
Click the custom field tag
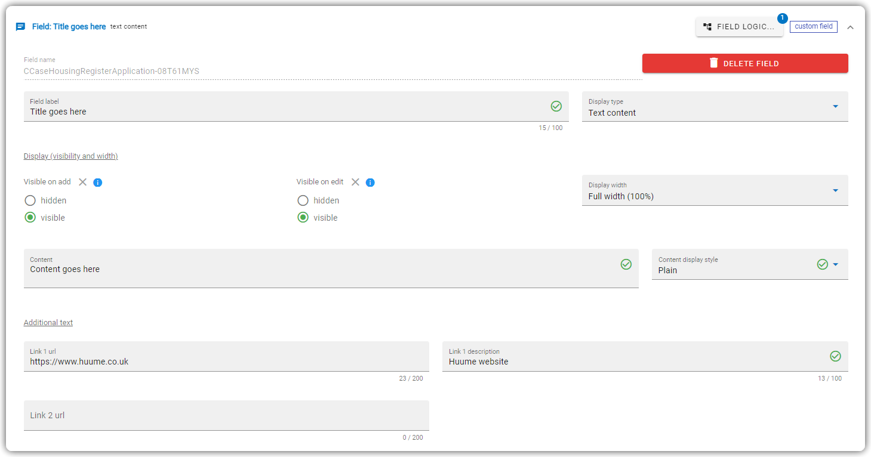tap(814, 27)
